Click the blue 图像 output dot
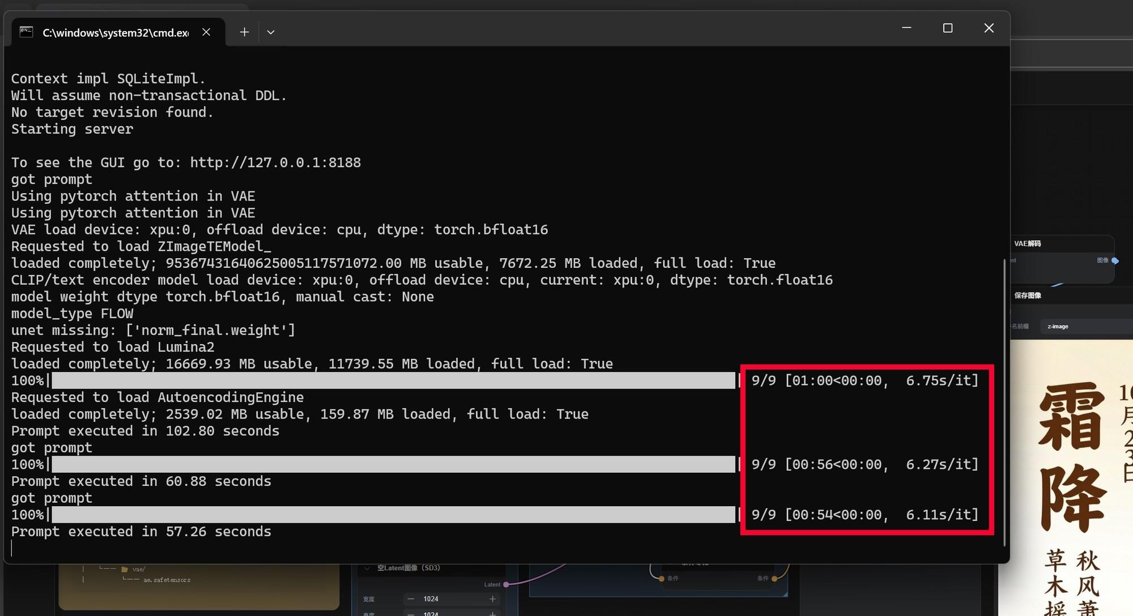Image resolution: width=1133 pixels, height=616 pixels. 1115,260
